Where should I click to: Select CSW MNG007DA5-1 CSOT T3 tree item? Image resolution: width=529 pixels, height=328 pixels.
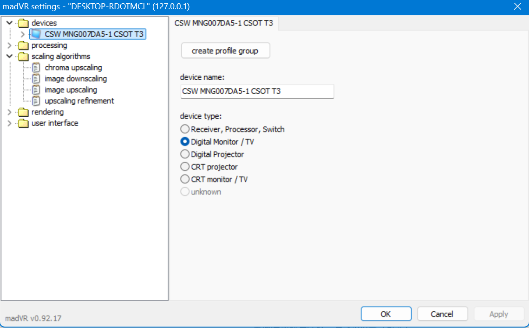pyautogui.click(x=94, y=34)
